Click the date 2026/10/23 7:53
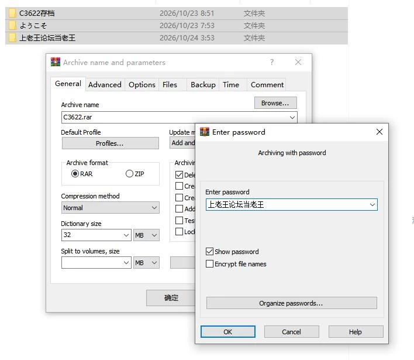The height and width of the screenshot is (360, 414). (x=187, y=26)
